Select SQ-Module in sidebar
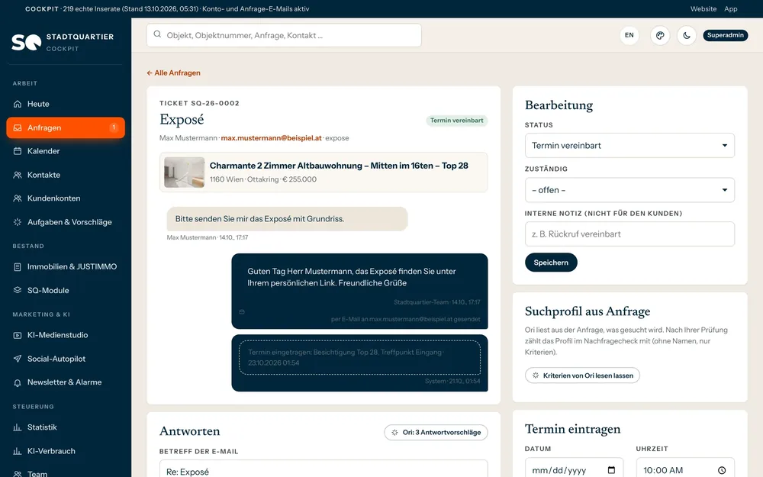Screen dimensions: 763x477 tap(66, 290)
